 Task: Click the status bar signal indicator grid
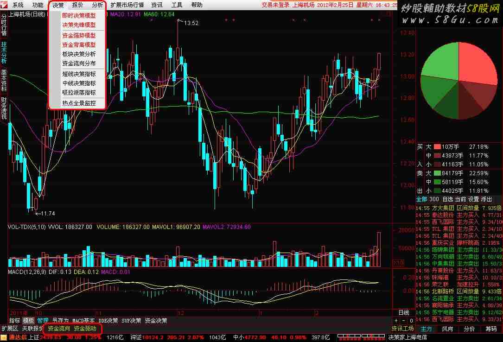[361, 337]
